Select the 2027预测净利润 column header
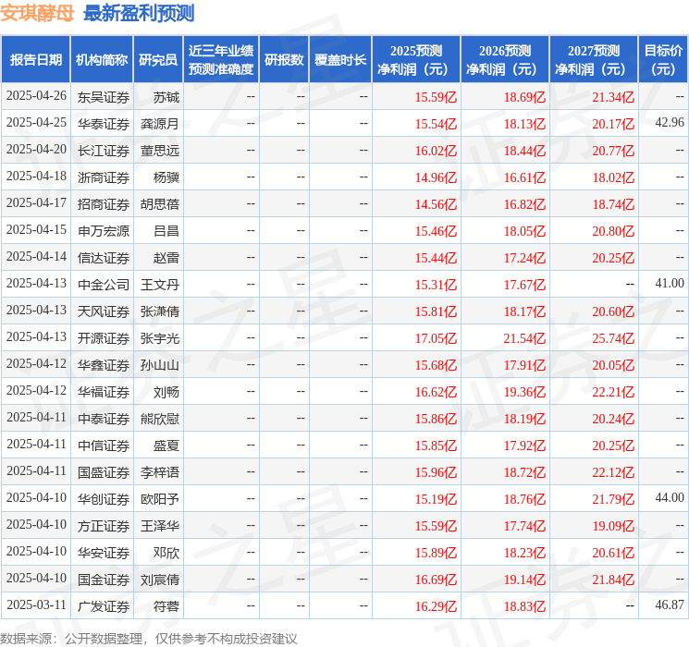689x647 pixels. (594, 60)
